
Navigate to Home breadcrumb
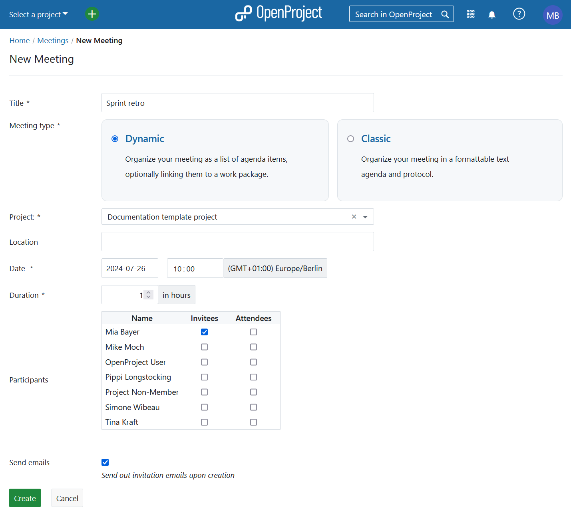(x=20, y=41)
